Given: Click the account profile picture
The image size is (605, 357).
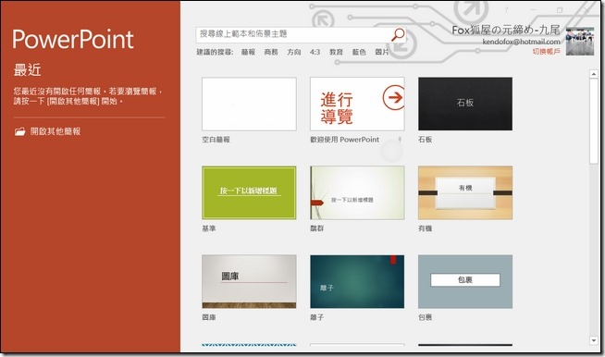Looking at the screenshot, I should click(580, 42).
